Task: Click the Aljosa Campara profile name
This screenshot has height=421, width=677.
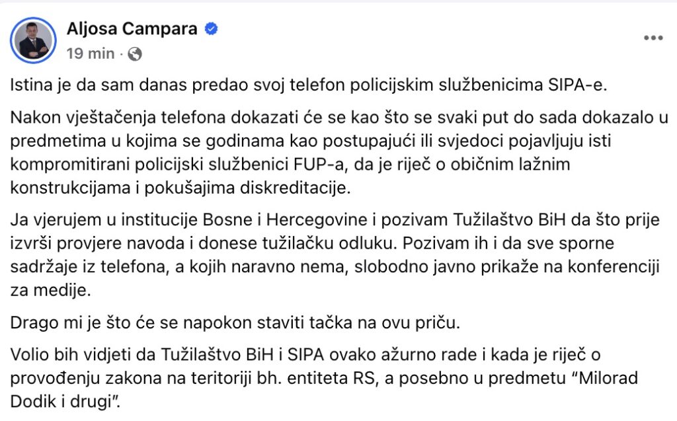Action: [132, 29]
